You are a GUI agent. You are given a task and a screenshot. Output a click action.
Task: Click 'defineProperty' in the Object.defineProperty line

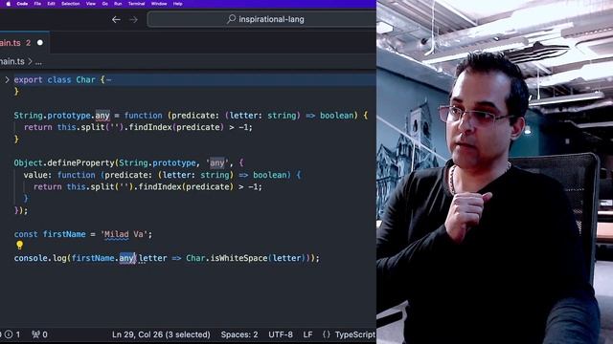(x=80, y=163)
